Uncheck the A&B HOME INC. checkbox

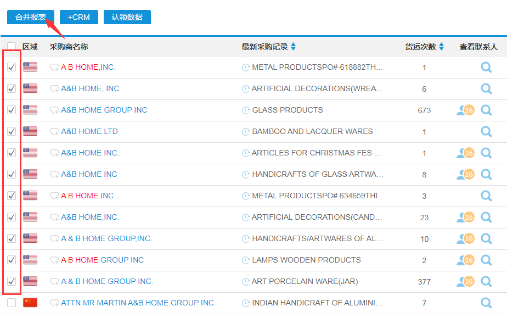click(12, 153)
